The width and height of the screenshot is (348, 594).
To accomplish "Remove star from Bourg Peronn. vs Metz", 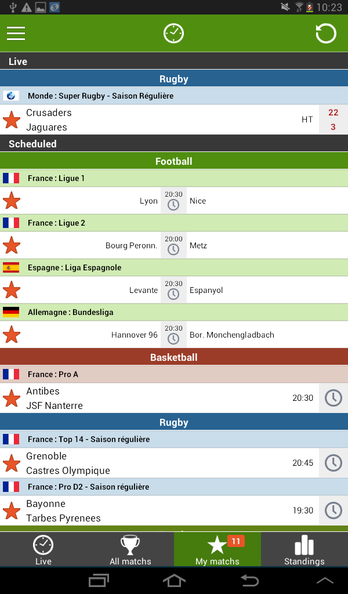I will tap(12, 245).
